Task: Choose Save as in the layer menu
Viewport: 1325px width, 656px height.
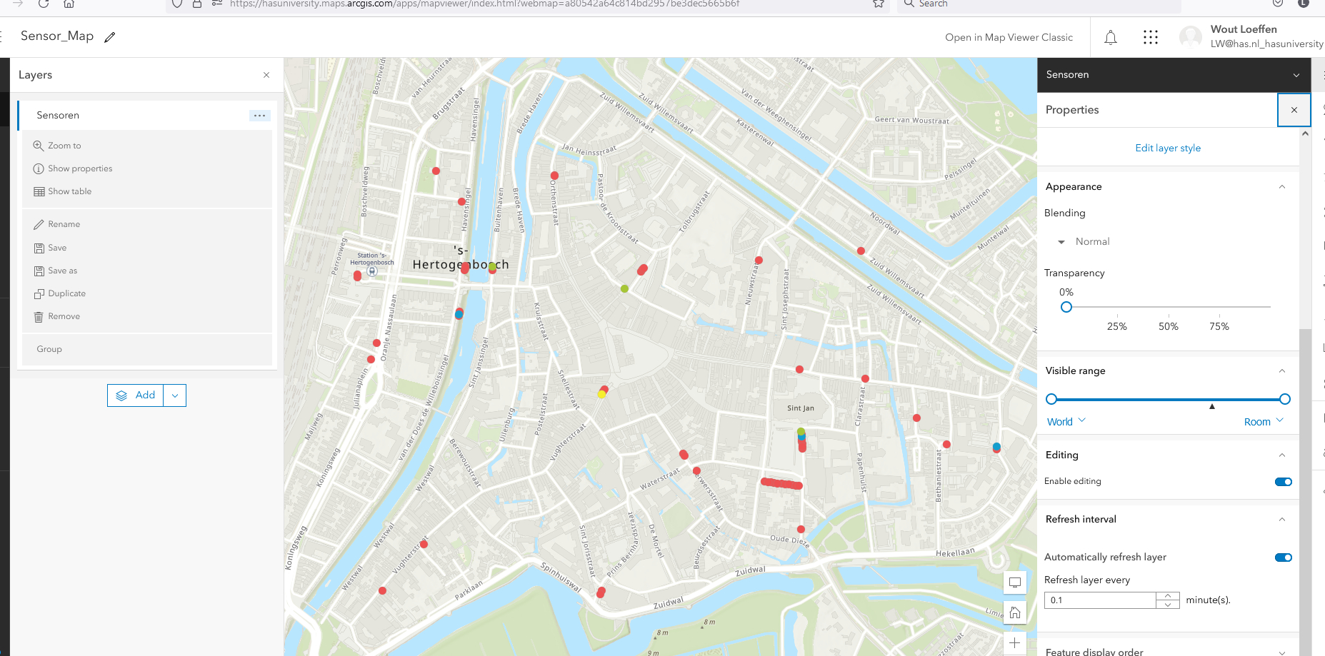Action: 56,271
